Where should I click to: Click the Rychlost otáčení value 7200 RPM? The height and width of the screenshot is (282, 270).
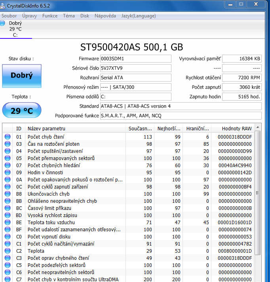[x=242, y=78]
